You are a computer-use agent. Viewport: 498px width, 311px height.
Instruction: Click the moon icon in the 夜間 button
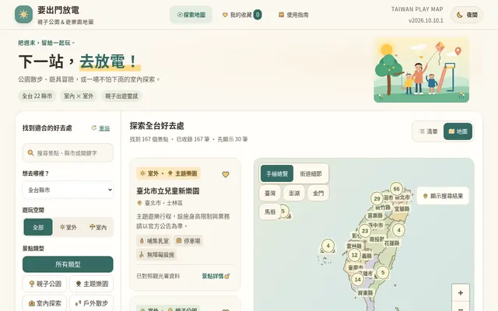point(459,15)
